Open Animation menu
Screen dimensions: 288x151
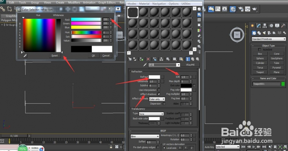(x=89, y=3)
